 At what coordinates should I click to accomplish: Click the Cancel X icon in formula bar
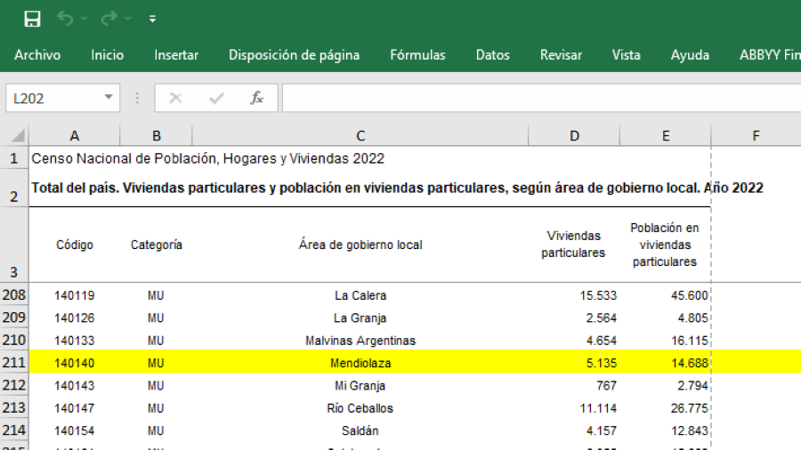175,98
